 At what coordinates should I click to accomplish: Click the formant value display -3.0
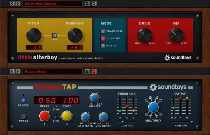click(x=75, y=48)
